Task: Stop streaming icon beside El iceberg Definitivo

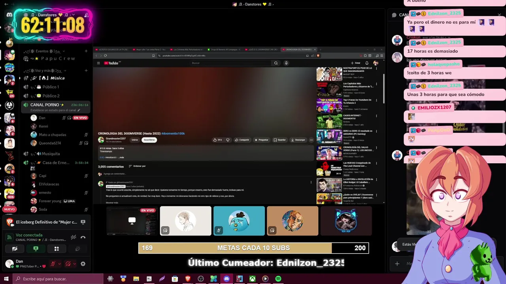Action: [x=83, y=222]
